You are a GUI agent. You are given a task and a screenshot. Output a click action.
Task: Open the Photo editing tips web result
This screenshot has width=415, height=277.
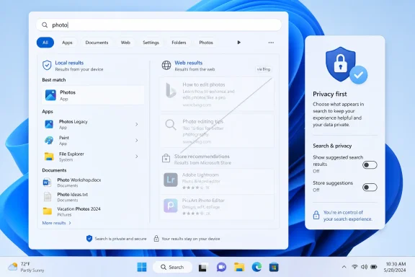(216, 131)
